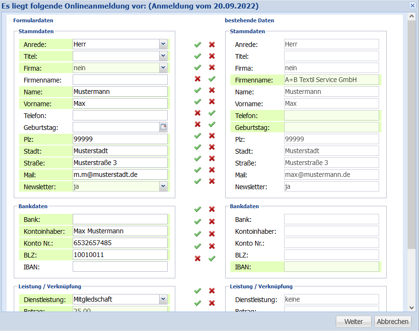Viewport: 419px width, 331px height.
Task: Focus the empty Telefon field in Formulardaten
Action: click(x=120, y=115)
